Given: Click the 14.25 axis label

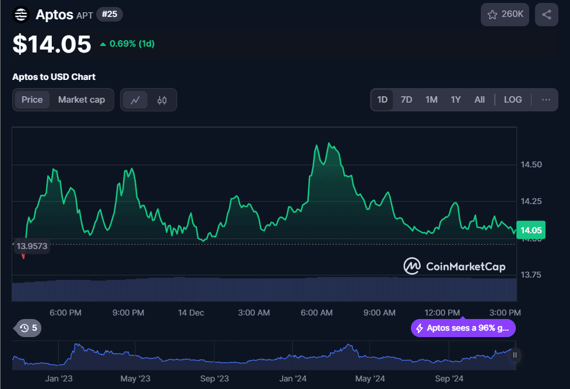Looking at the screenshot, I should [531, 201].
